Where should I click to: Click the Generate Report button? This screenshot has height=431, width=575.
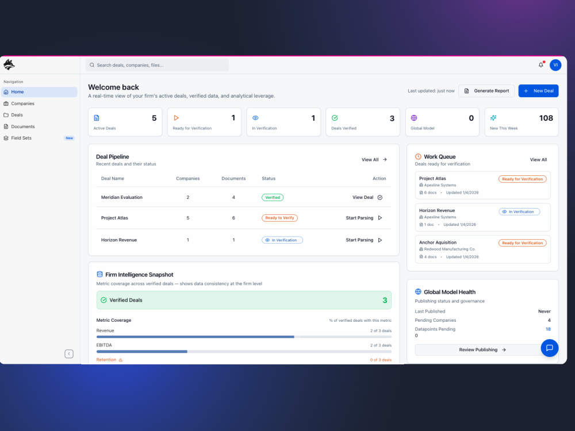(486, 91)
